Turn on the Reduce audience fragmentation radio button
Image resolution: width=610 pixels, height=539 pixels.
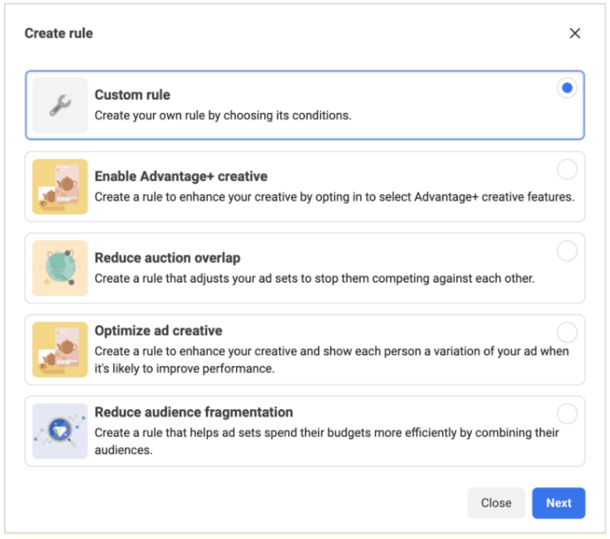coord(567,414)
